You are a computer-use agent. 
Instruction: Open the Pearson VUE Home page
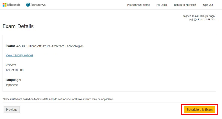click(x=138, y=5)
